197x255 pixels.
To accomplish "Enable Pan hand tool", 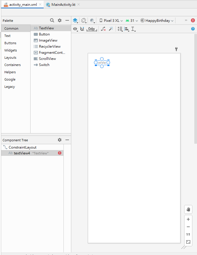I will pyautogui.click(x=188, y=209).
